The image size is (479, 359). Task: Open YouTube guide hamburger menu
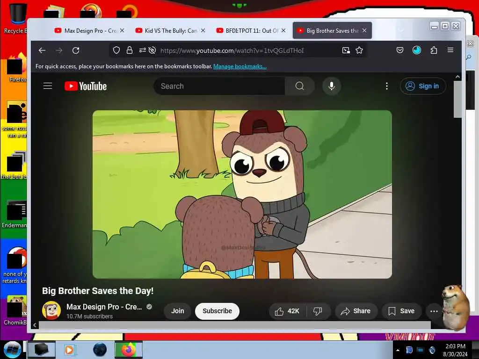48,86
